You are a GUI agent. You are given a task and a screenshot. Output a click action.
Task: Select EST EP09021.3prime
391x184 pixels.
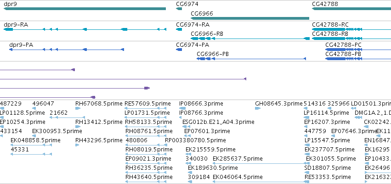click(148, 159)
